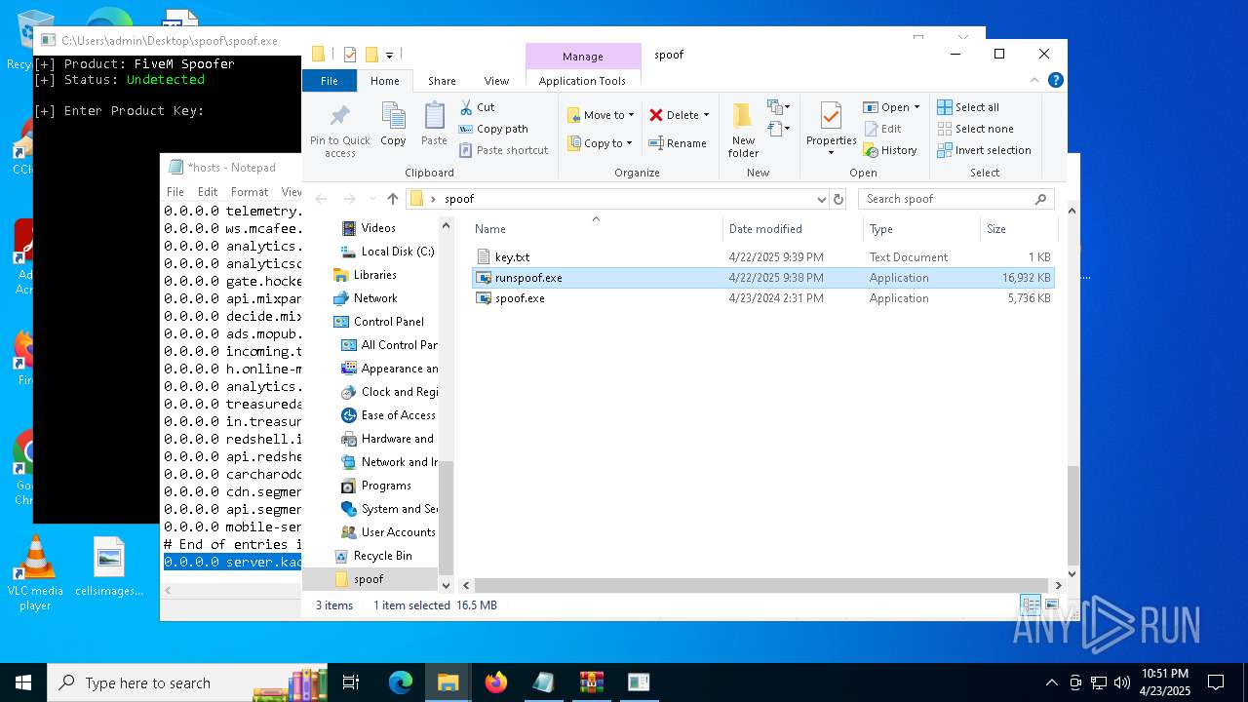Sort by Date modified column

[794, 229]
